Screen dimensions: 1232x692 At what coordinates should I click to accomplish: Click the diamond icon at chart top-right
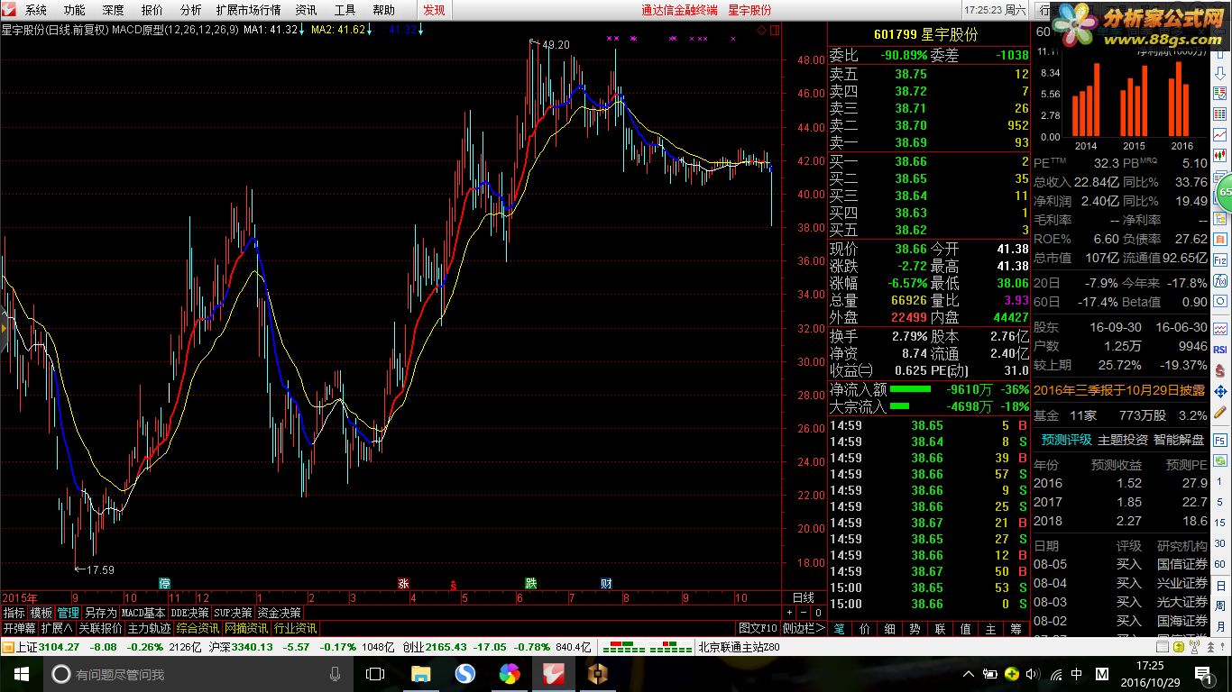[762, 30]
